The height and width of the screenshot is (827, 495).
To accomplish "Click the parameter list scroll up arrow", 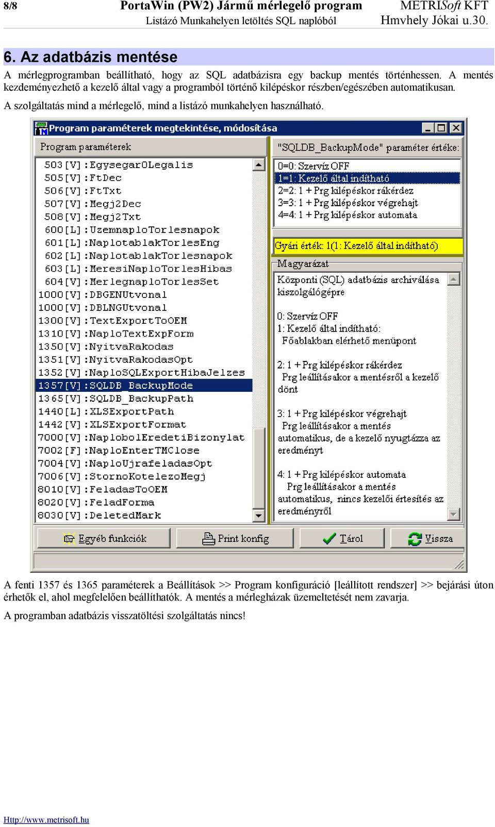I will pyautogui.click(x=259, y=165).
